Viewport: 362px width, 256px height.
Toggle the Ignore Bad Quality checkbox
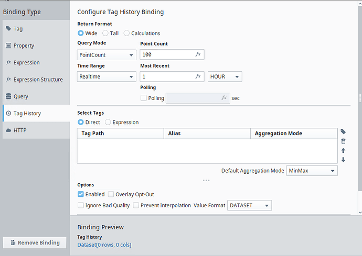coord(81,205)
